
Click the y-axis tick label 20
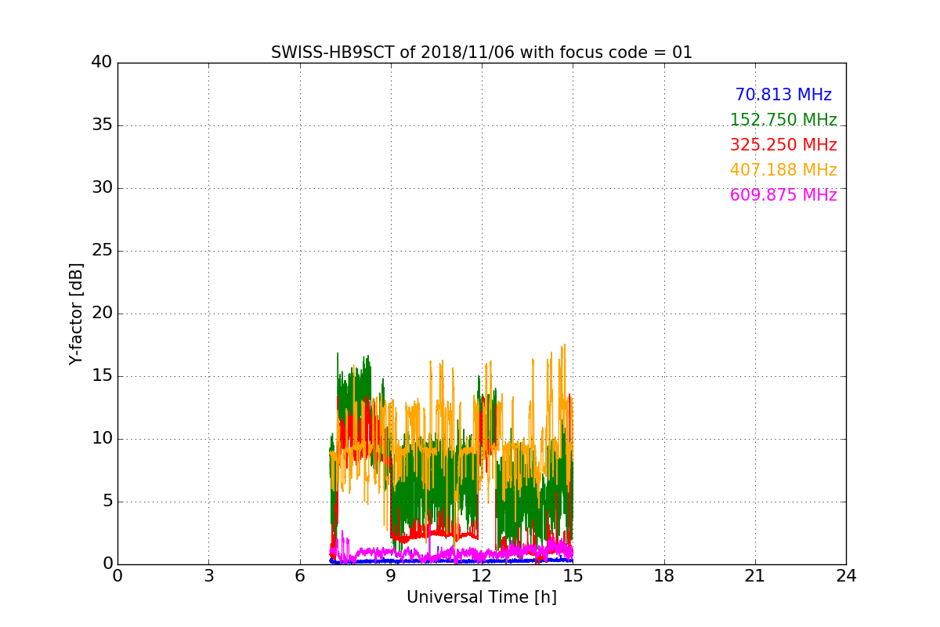point(101,313)
